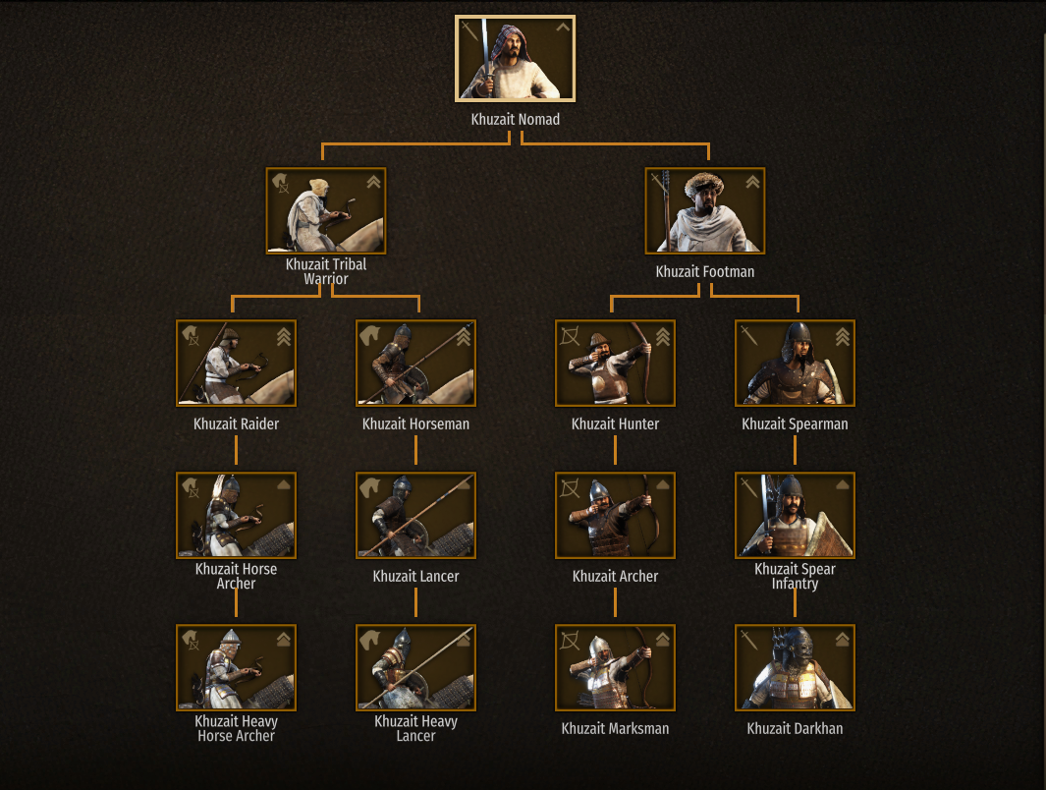This screenshot has width=1046, height=790.
Task: Choose the Khuzait Horseman portrait
Action: 415,363
